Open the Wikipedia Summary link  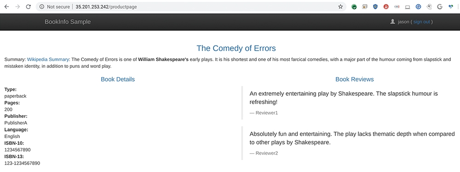(x=48, y=59)
